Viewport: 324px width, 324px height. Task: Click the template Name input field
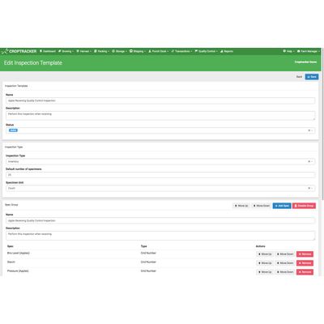160,100
